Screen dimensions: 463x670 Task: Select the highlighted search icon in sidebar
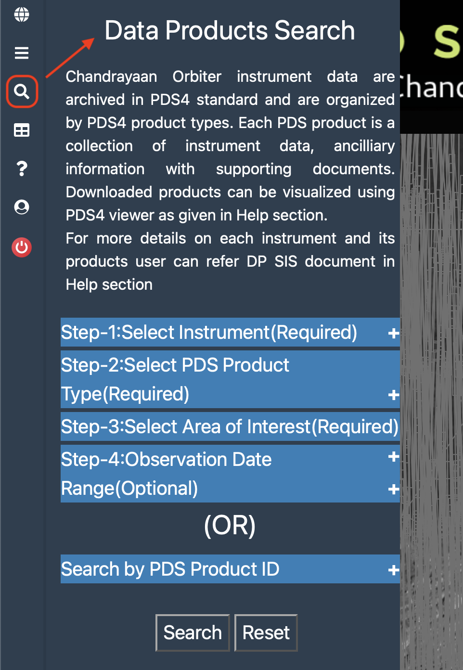21,90
